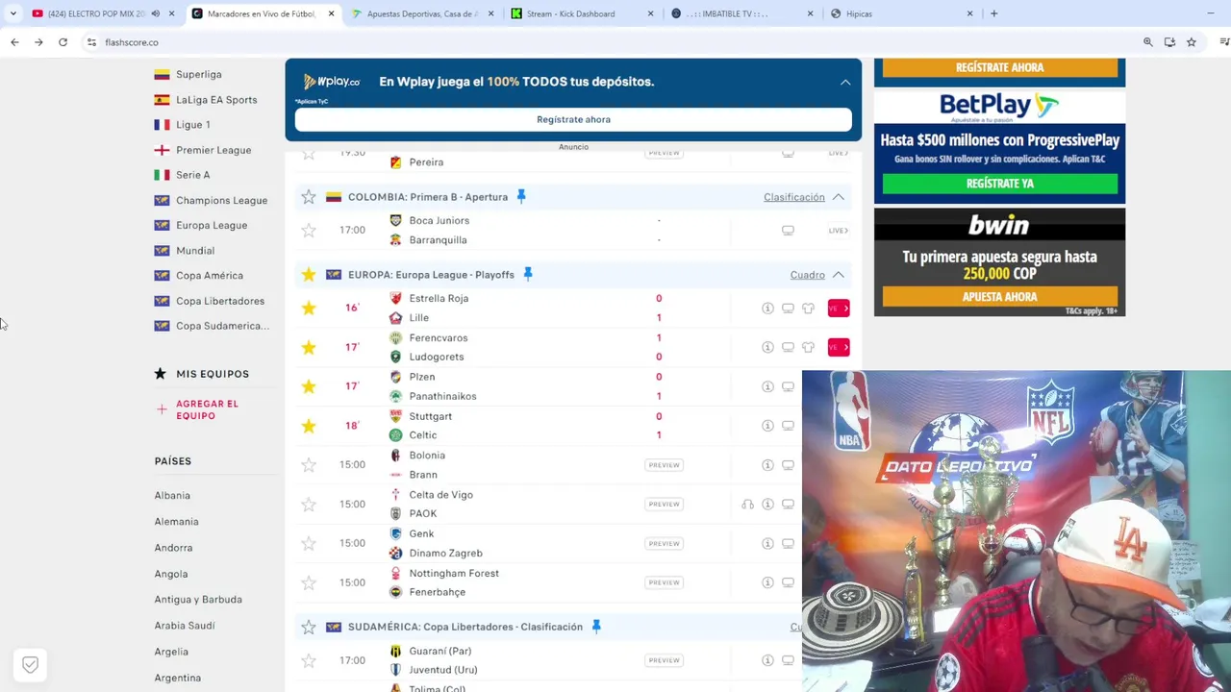1231x692 pixels.
Task: Open the browser tab search dropdown
Action: [x=13, y=13]
